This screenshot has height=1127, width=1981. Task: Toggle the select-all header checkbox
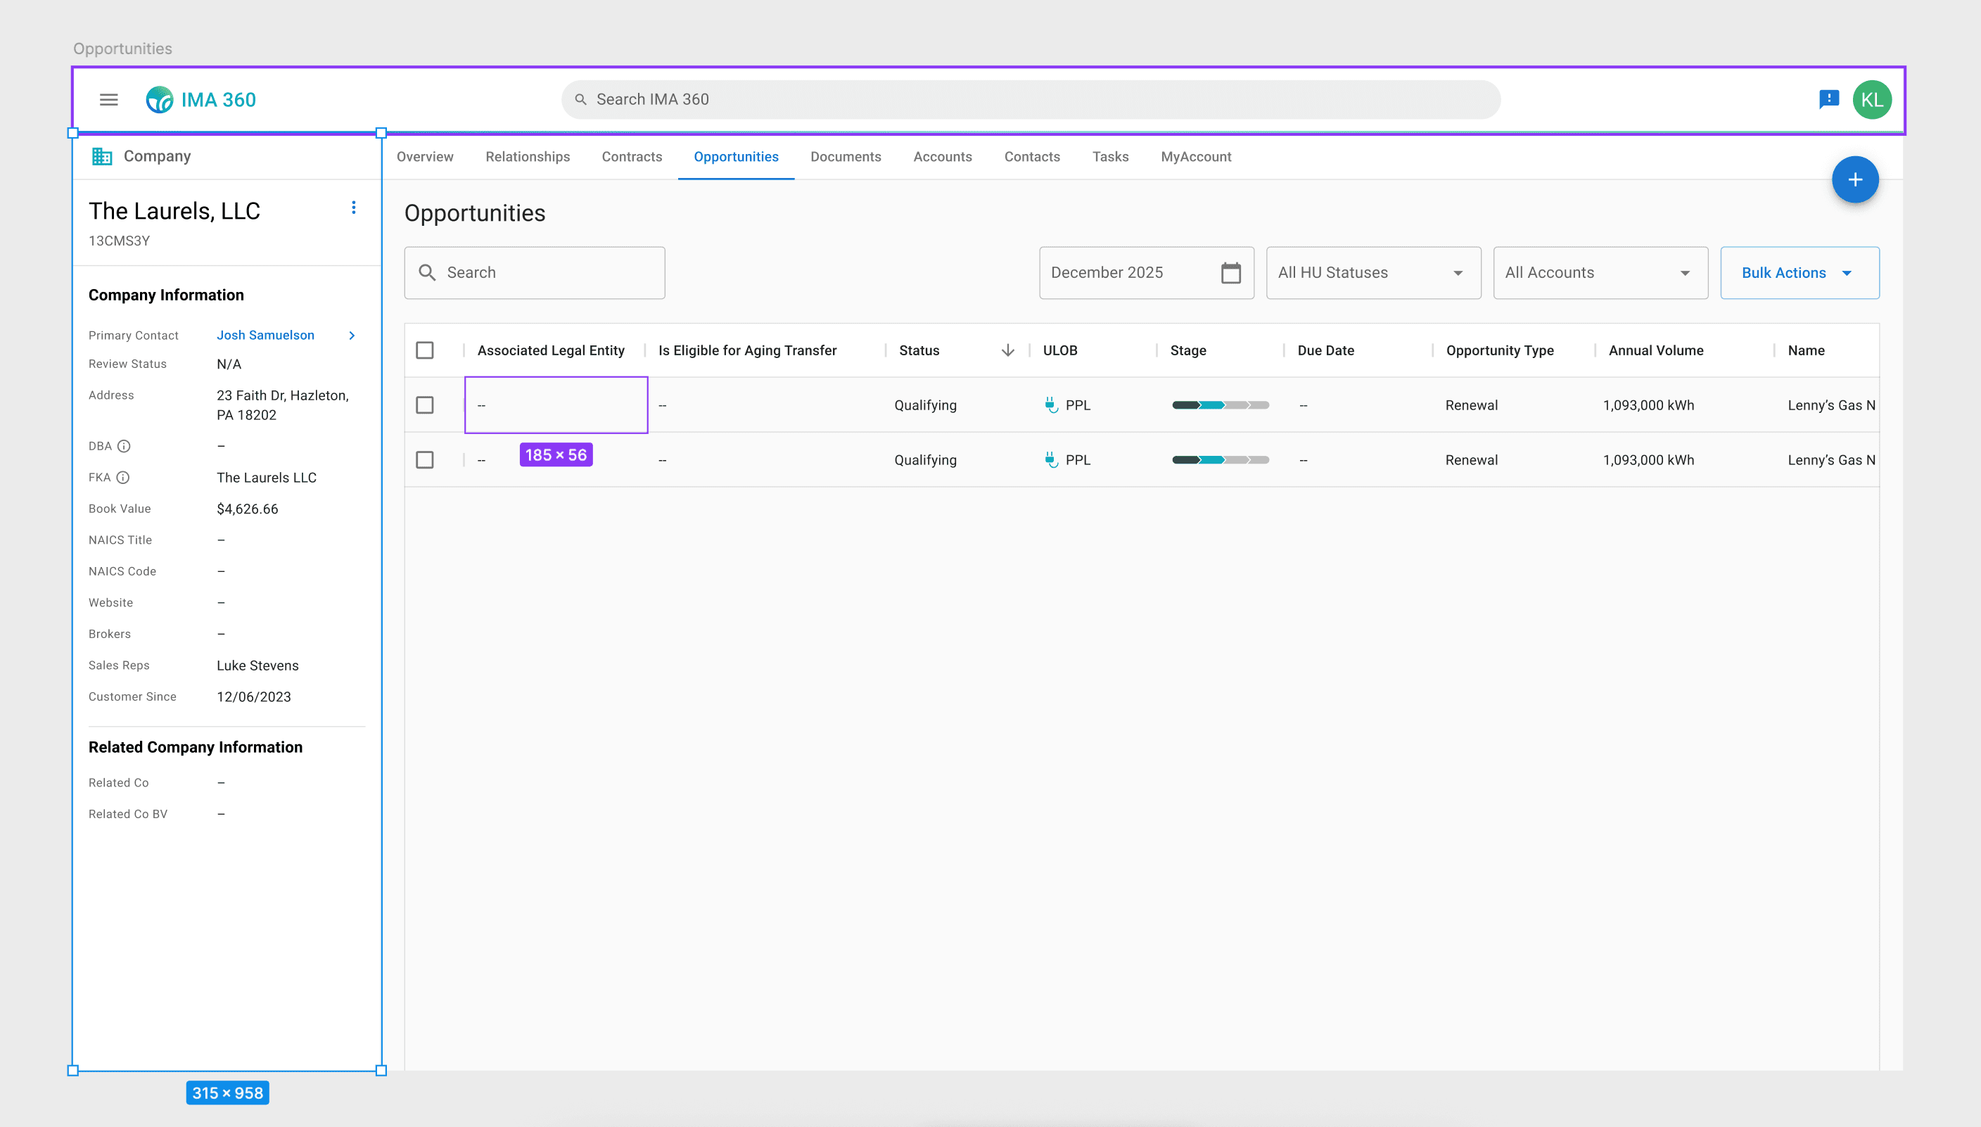(425, 350)
